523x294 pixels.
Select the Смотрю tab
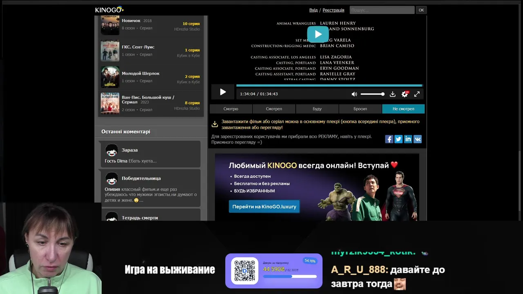pos(231,109)
